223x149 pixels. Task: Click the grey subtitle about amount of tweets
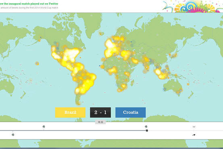coord(29,8)
